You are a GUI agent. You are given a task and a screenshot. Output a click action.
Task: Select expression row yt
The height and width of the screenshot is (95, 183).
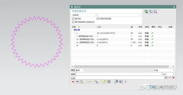[123, 42]
